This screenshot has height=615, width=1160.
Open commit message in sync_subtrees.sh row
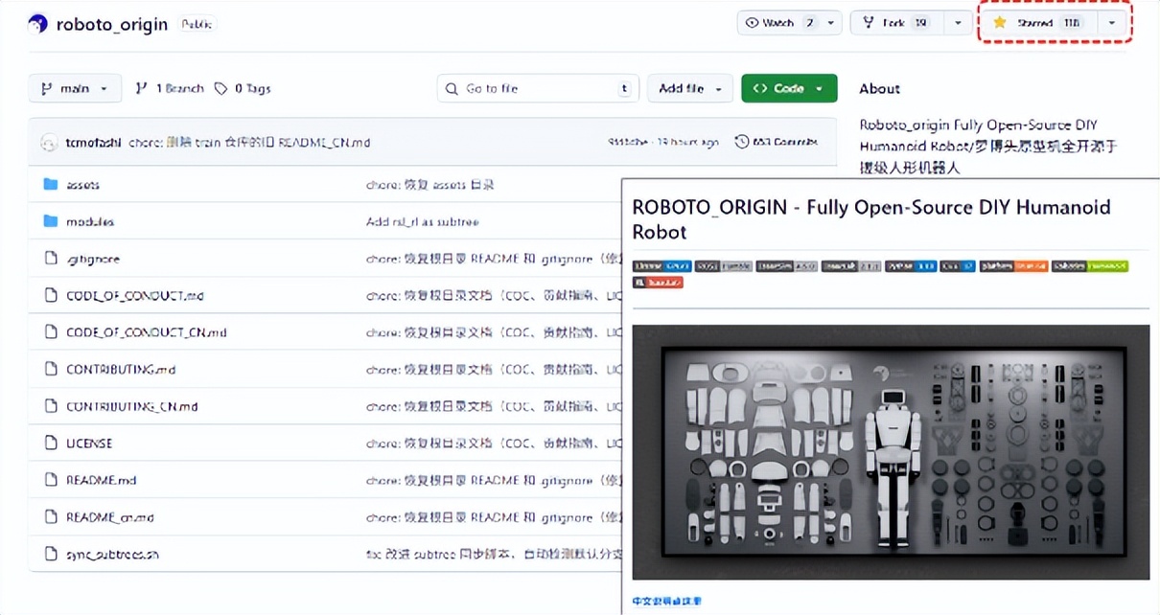point(493,554)
